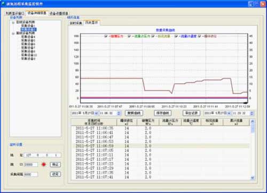Open the 设备设置信息 tab
This screenshot has height=193, width=267.
[59, 13]
